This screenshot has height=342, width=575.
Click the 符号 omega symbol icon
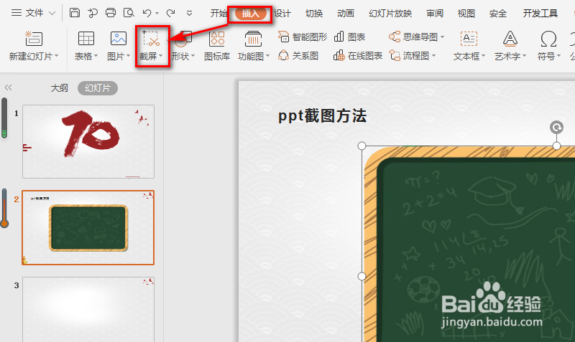[548, 39]
